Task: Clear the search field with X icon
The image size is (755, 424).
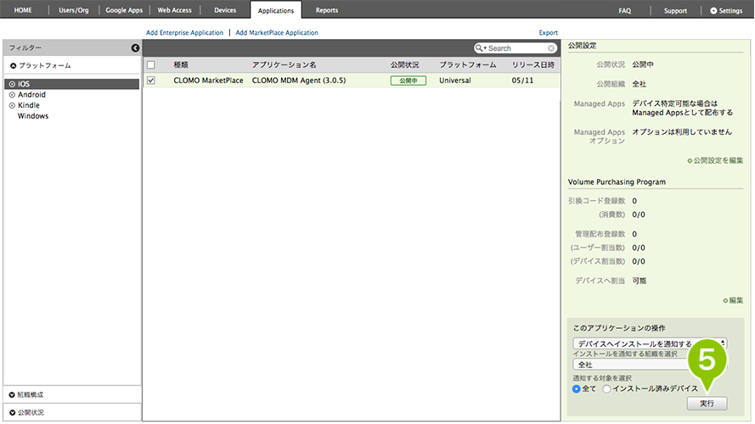Action: click(551, 48)
